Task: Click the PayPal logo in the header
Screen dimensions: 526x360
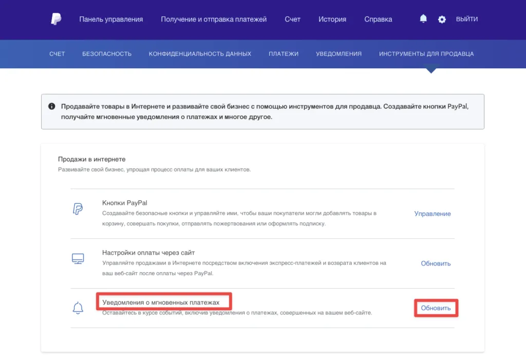Action: coord(56,19)
